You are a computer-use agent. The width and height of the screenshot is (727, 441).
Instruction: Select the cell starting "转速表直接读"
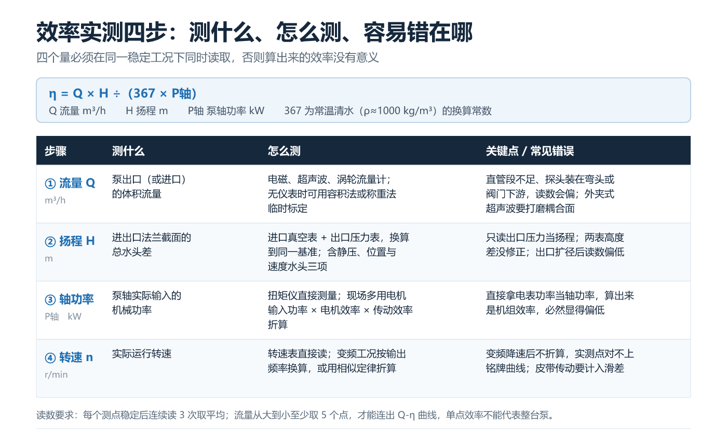coord(337,361)
